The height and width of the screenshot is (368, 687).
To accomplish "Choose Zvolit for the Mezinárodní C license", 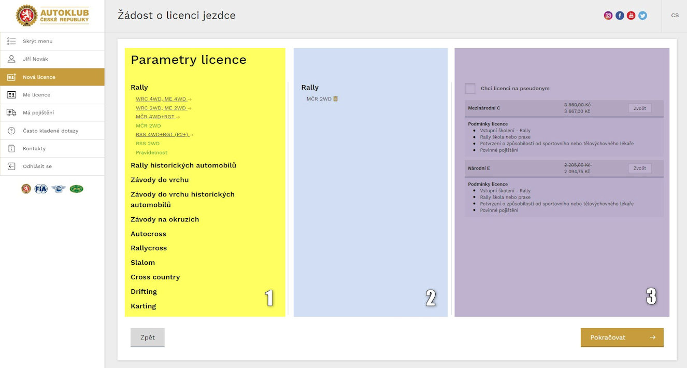I will pos(639,108).
